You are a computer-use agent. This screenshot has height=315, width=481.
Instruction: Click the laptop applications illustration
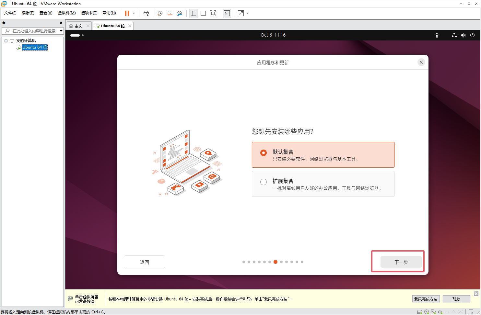tap(187, 163)
